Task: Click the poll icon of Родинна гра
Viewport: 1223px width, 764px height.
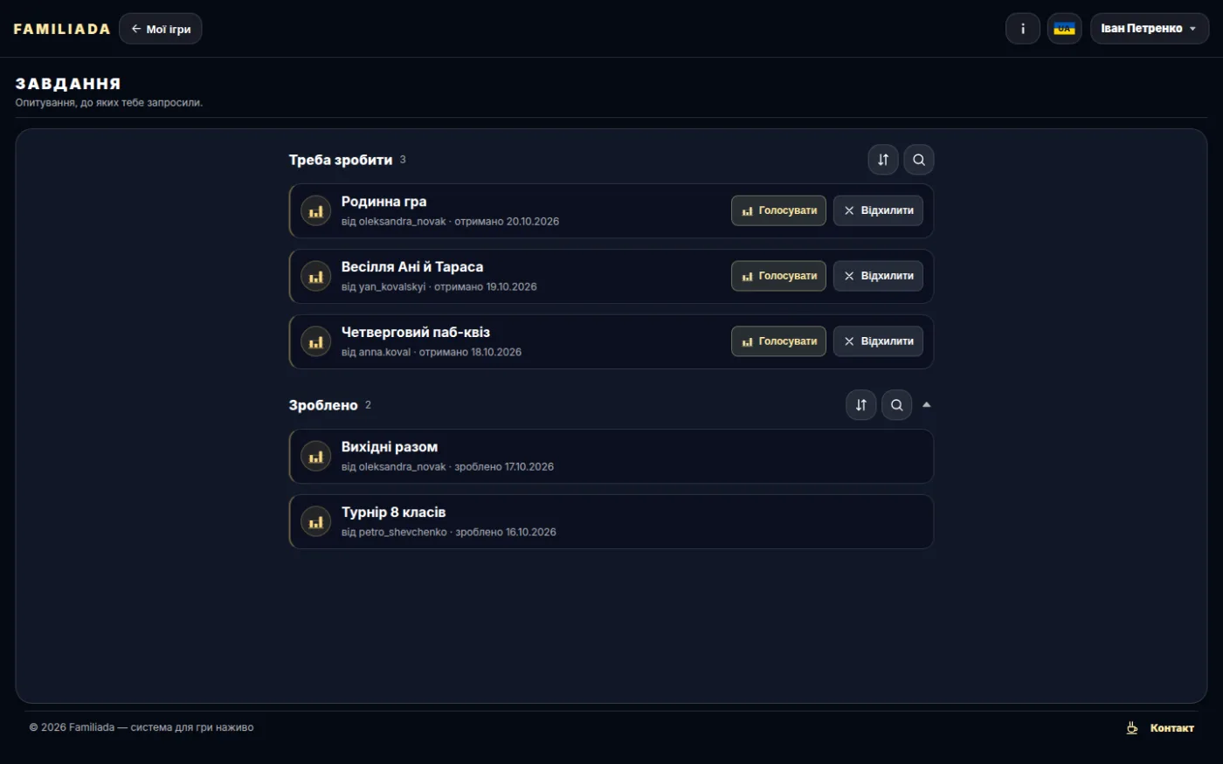Action: pos(316,211)
